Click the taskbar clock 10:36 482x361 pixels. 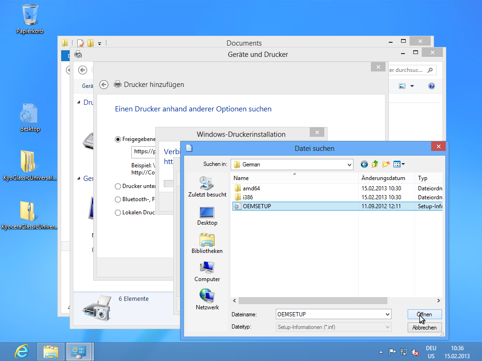point(457,352)
